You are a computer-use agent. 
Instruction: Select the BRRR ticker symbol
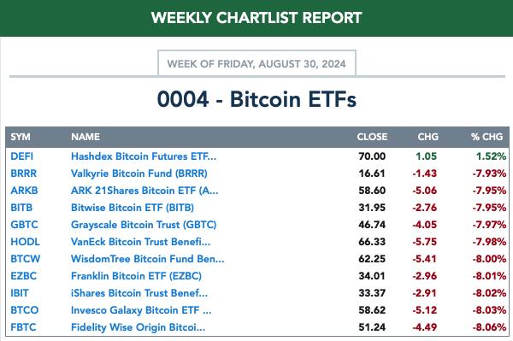24,173
